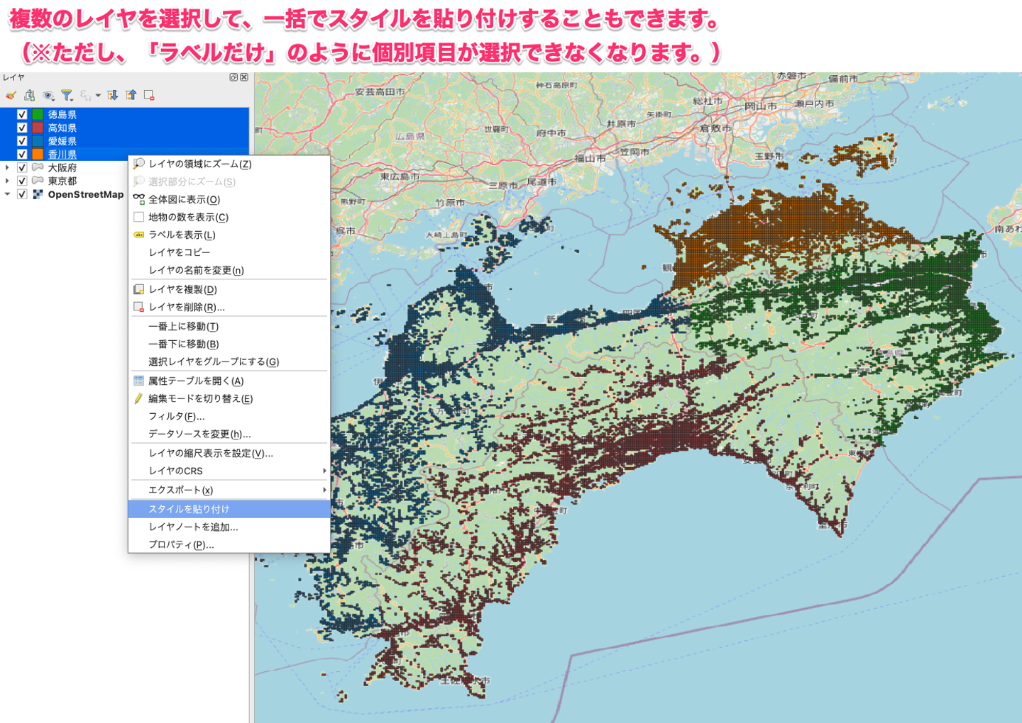Open the フィルタ menu entry
This screenshot has width=1022, height=723.
(229, 416)
